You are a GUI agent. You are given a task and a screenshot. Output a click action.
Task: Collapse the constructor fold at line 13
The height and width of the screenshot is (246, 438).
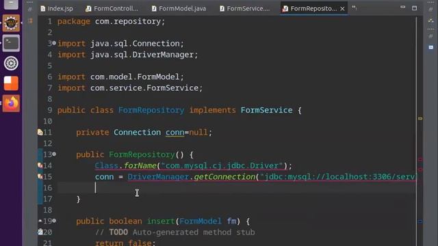tap(54, 154)
